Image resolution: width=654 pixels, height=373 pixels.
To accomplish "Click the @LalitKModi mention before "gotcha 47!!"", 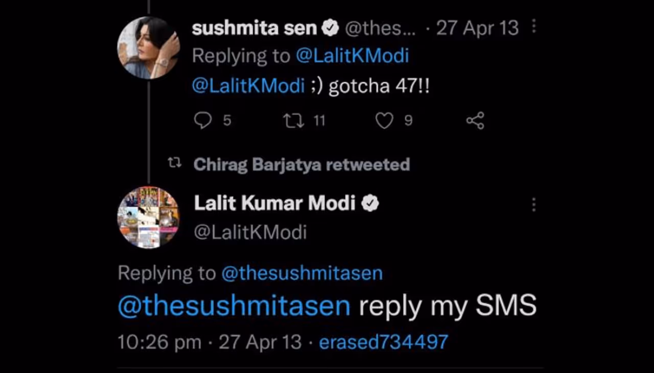I will click(x=248, y=86).
